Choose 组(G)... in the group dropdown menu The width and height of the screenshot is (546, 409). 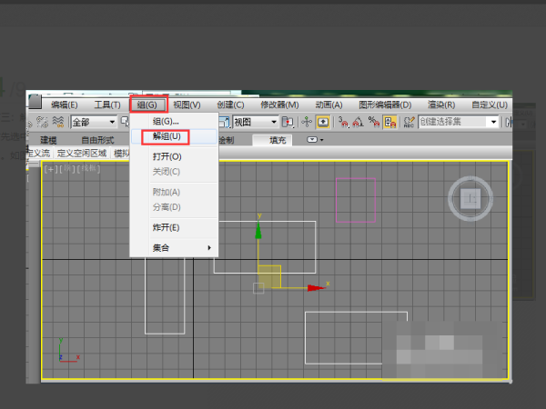(x=174, y=122)
